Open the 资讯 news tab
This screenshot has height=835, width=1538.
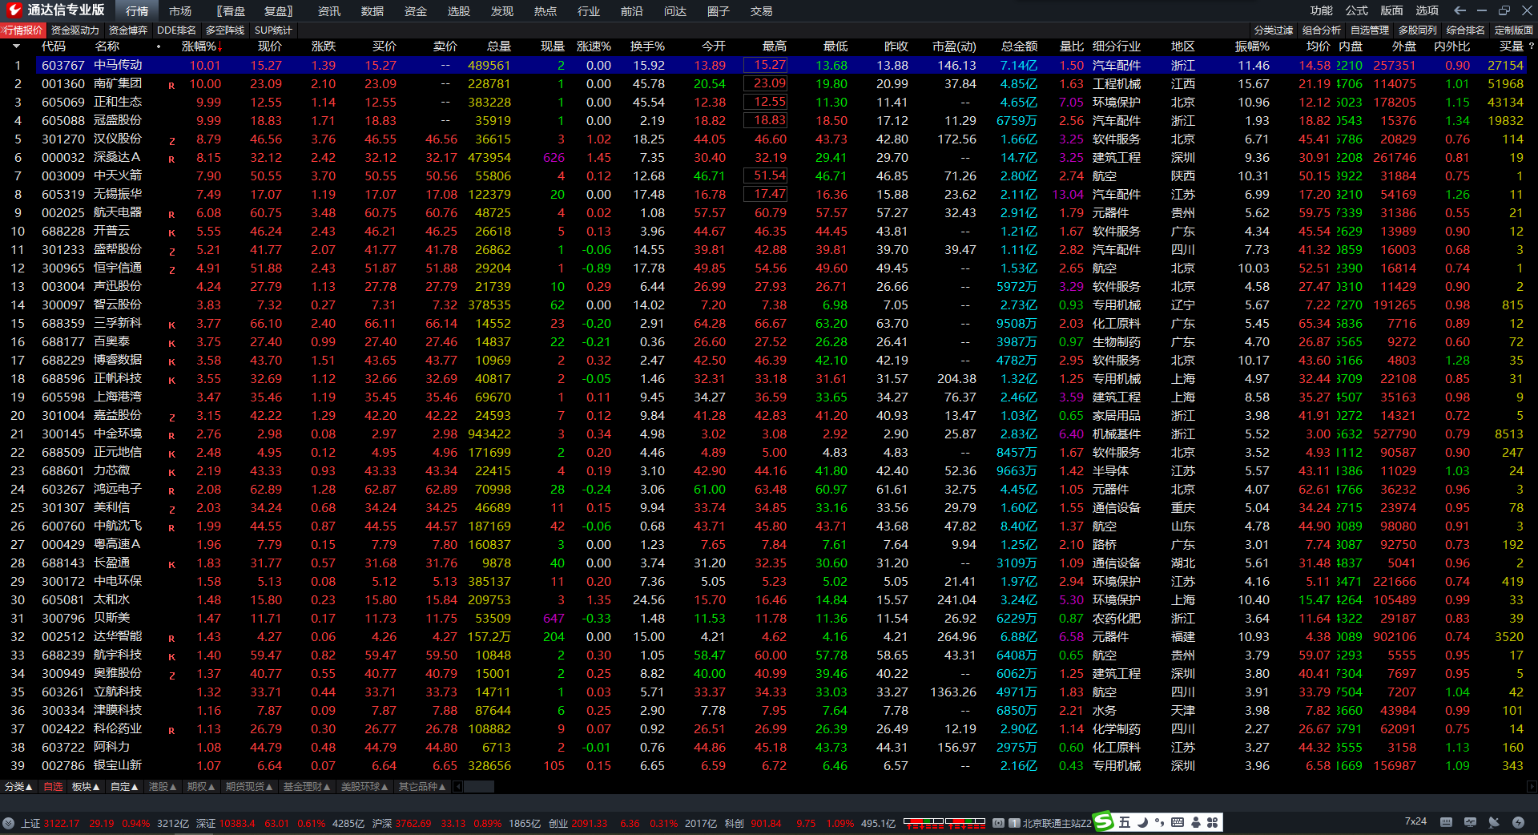pos(329,11)
